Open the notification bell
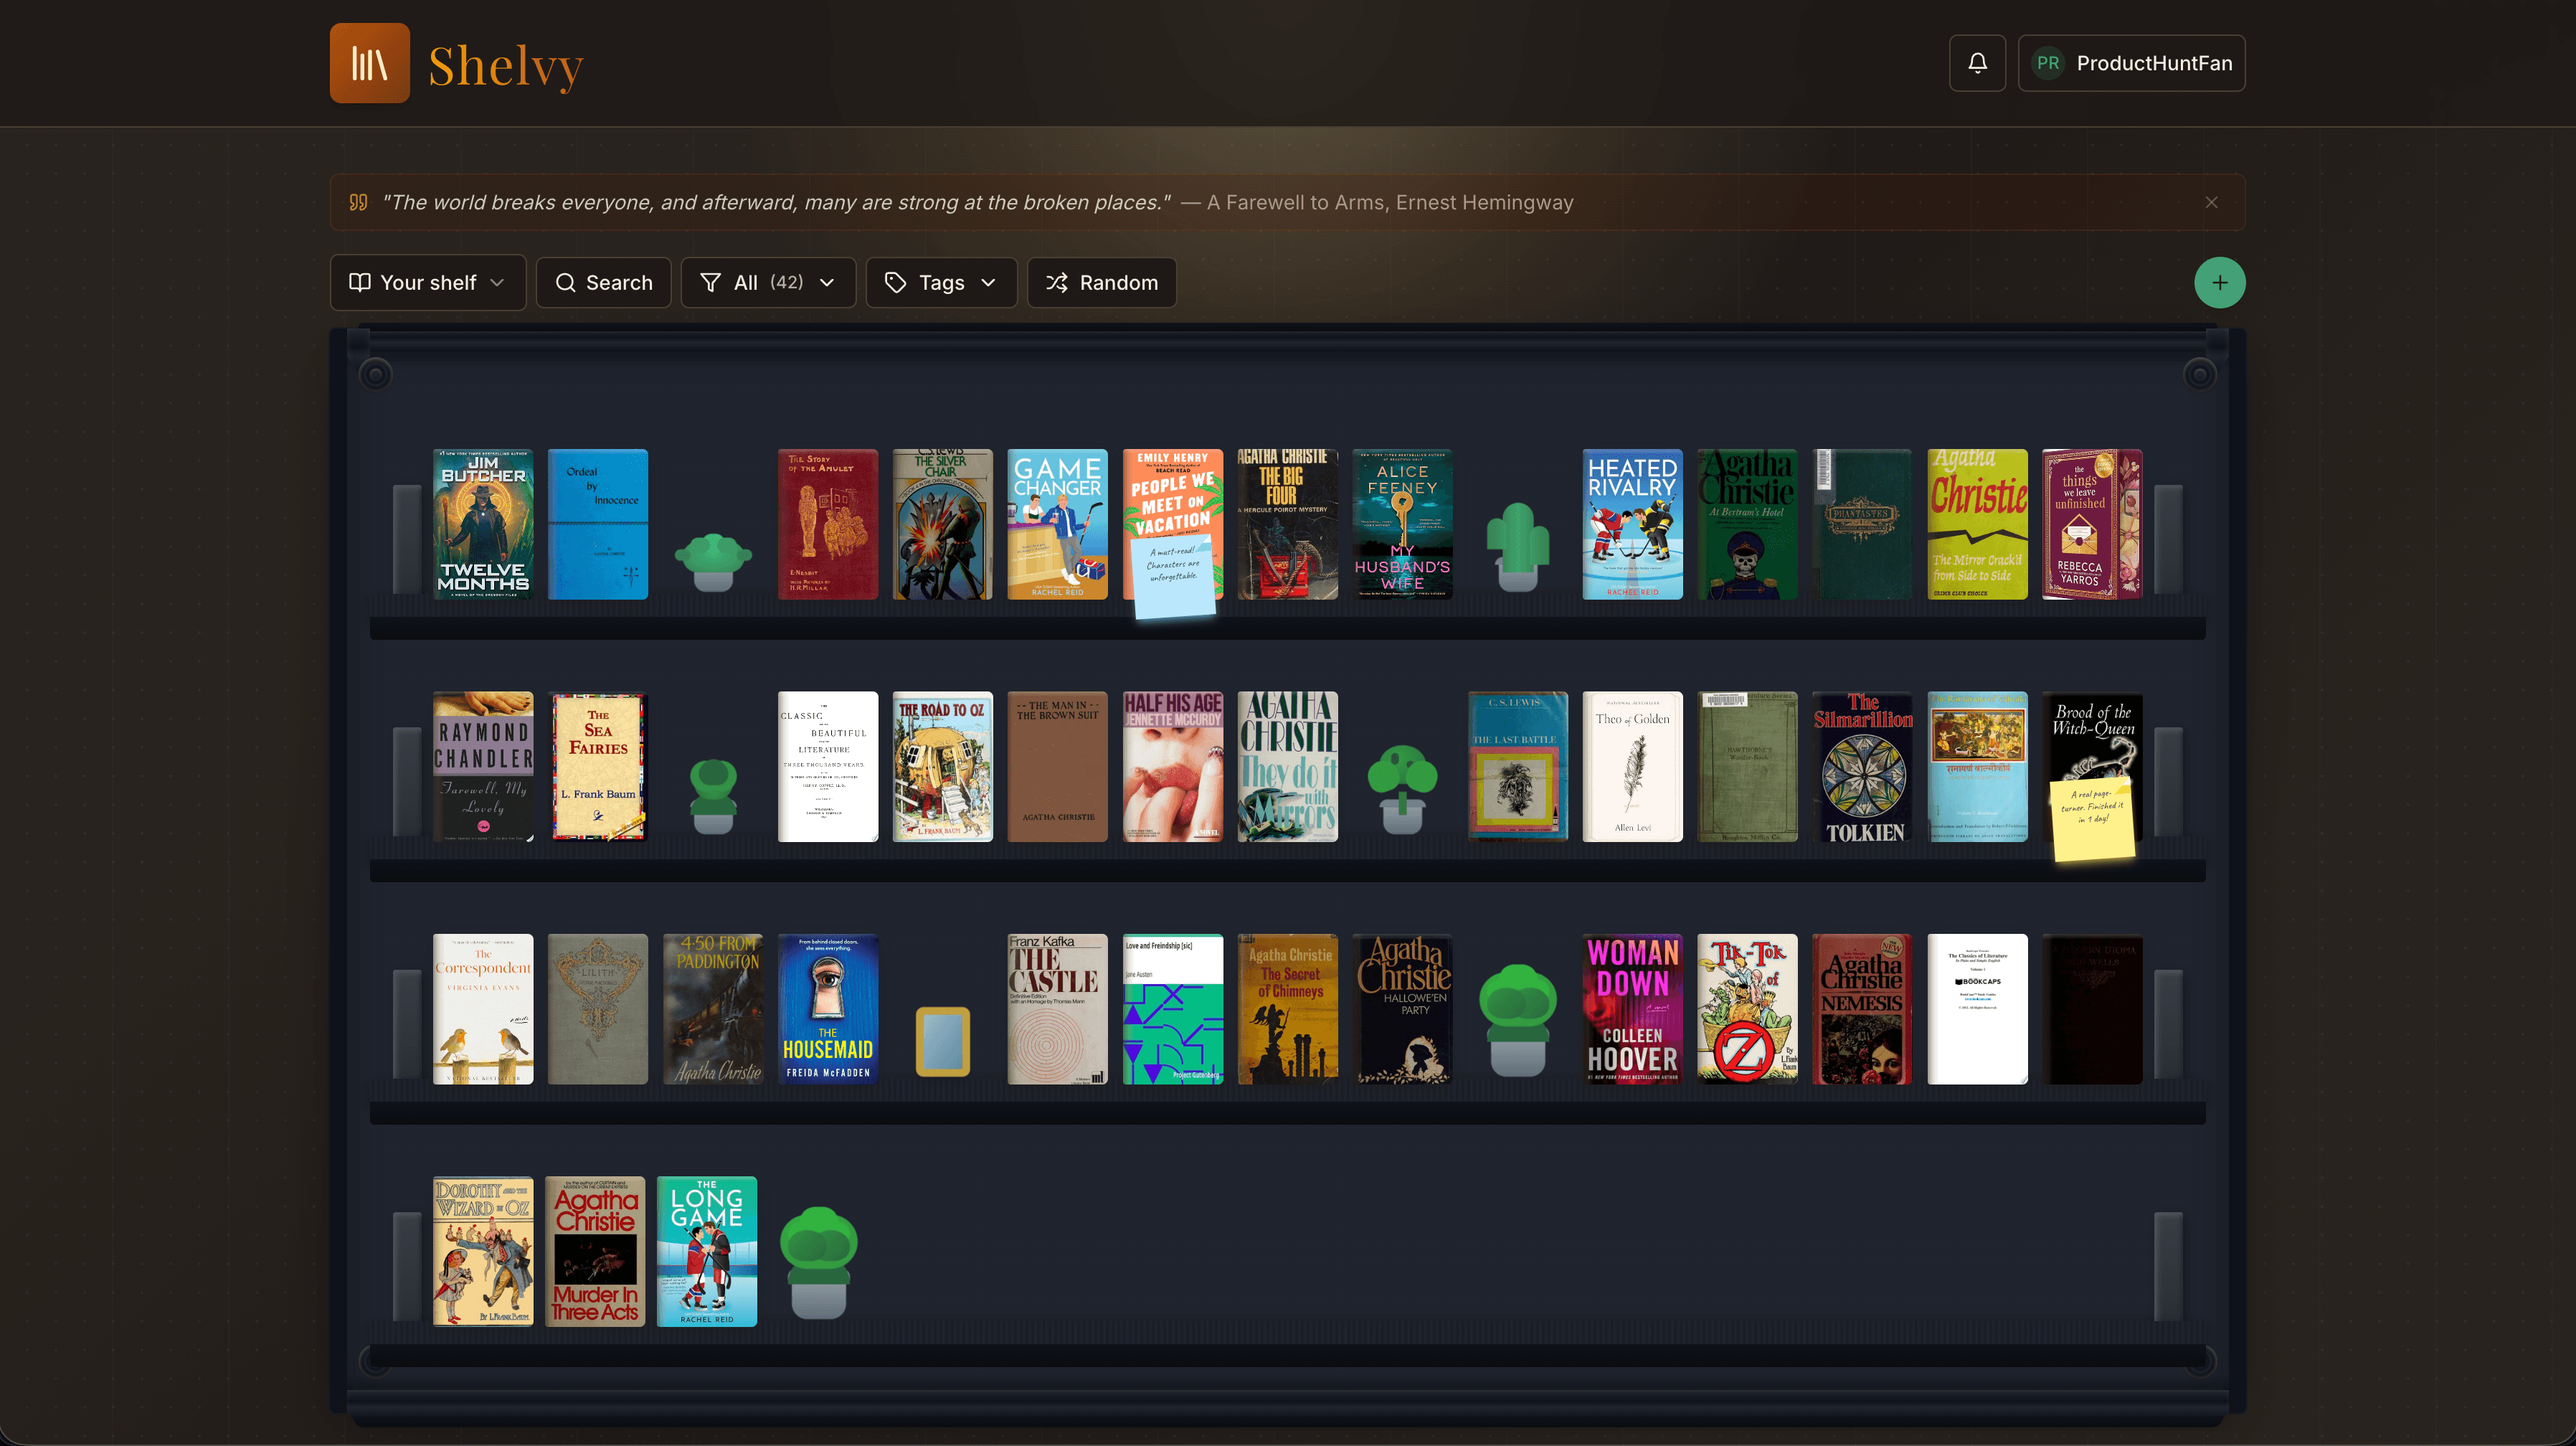 click(x=1977, y=62)
